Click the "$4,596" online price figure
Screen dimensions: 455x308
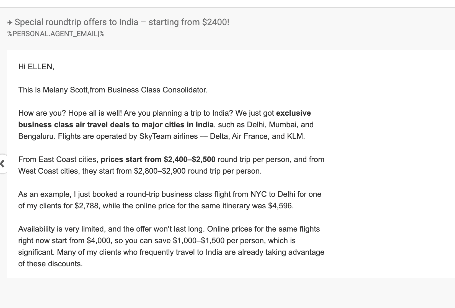click(280, 206)
